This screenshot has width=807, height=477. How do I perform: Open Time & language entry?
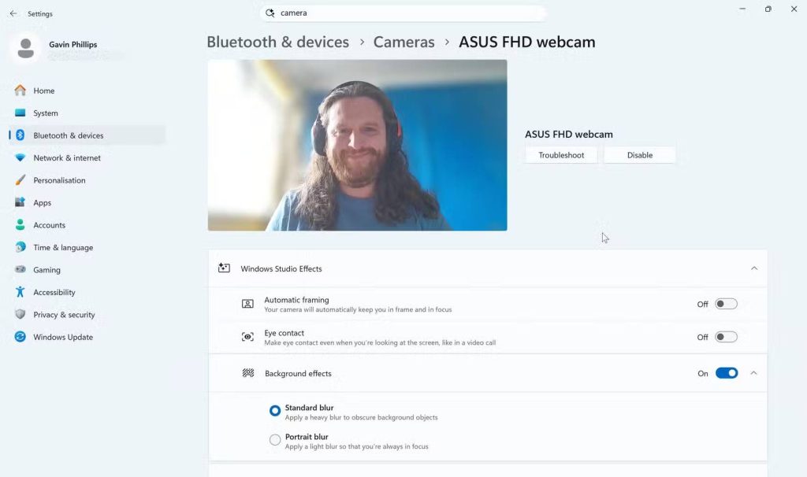click(87, 247)
